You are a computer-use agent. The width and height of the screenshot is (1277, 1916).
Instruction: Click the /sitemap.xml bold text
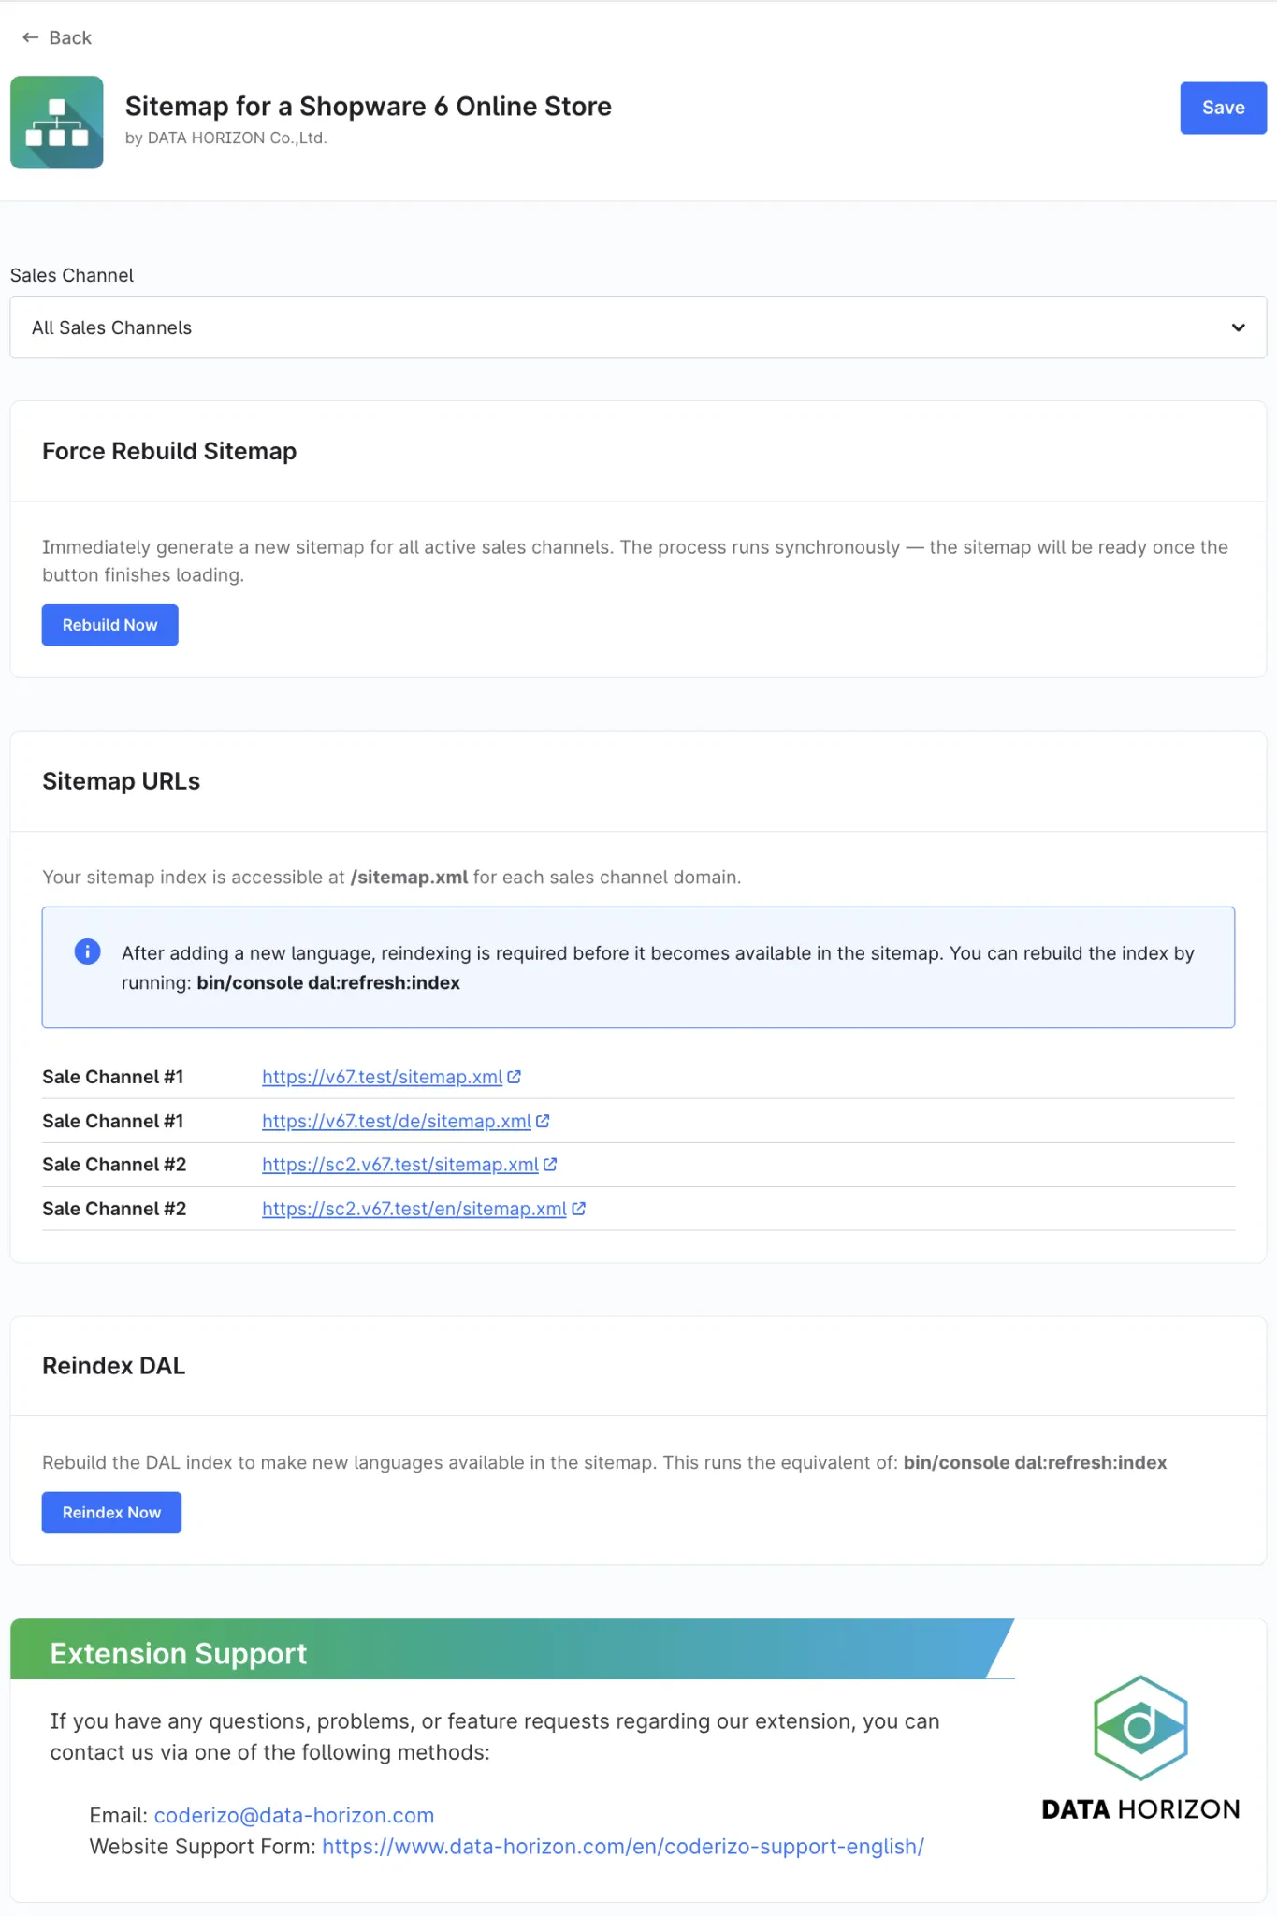coord(409,878)
